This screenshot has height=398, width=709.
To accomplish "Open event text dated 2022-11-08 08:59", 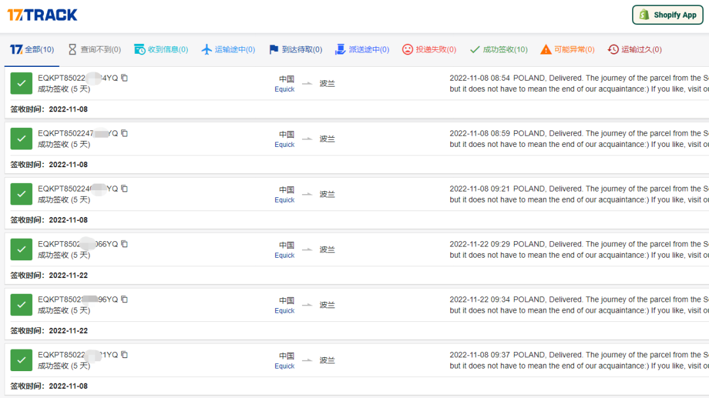I will click(x=579, y=139).
